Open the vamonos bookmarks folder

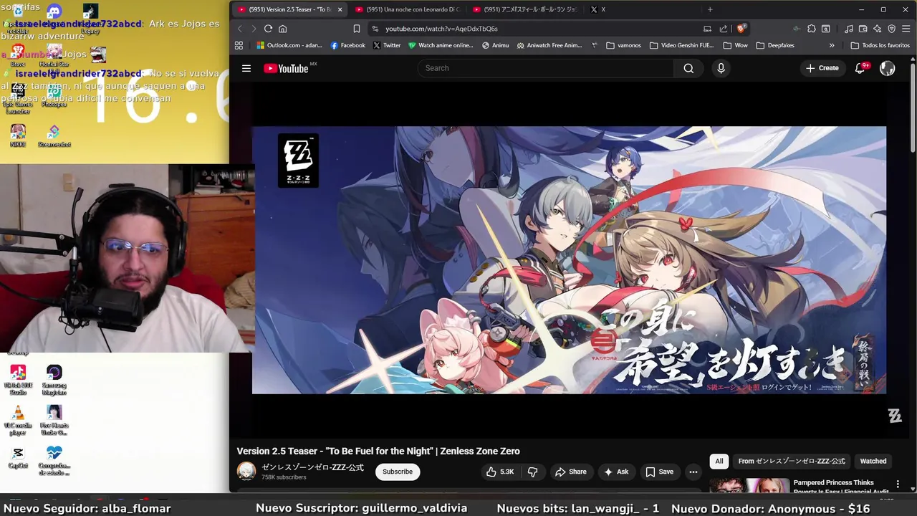tap(623, 45)
